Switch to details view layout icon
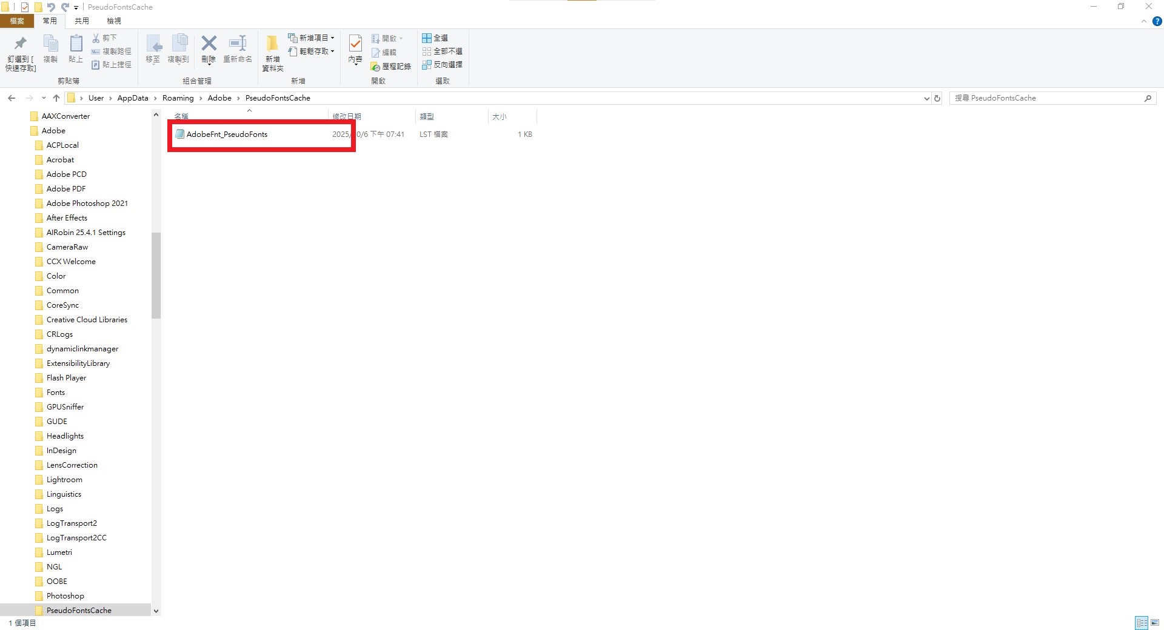Screen dimensions: 1164x630 1142,623
